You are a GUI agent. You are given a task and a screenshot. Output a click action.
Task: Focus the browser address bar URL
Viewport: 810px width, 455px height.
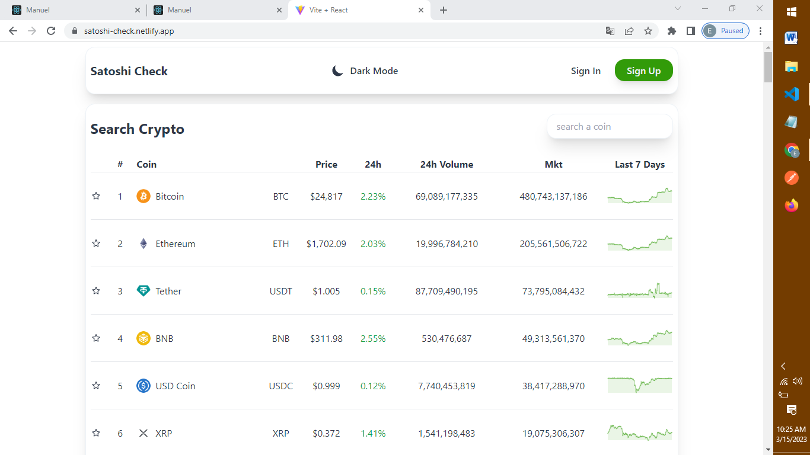click(x=129, y=31)
